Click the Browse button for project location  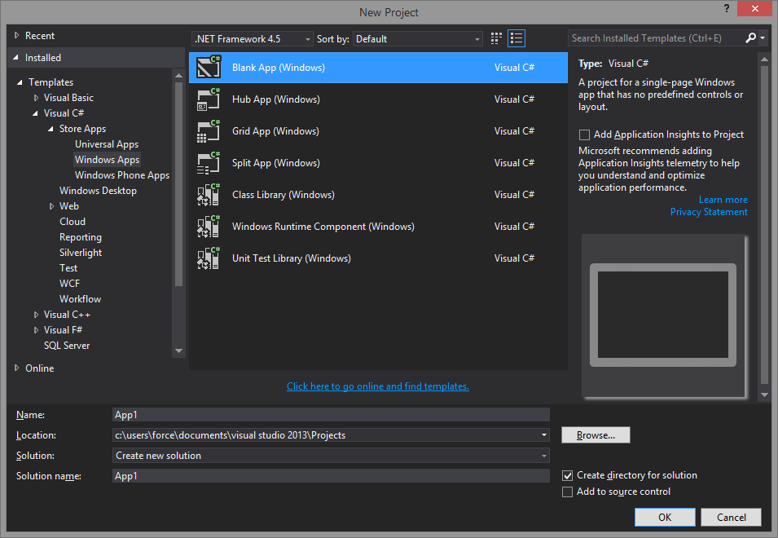(595, 434)
